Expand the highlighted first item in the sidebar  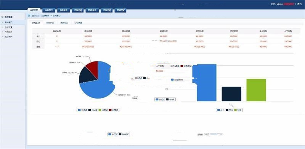point(13,22)
